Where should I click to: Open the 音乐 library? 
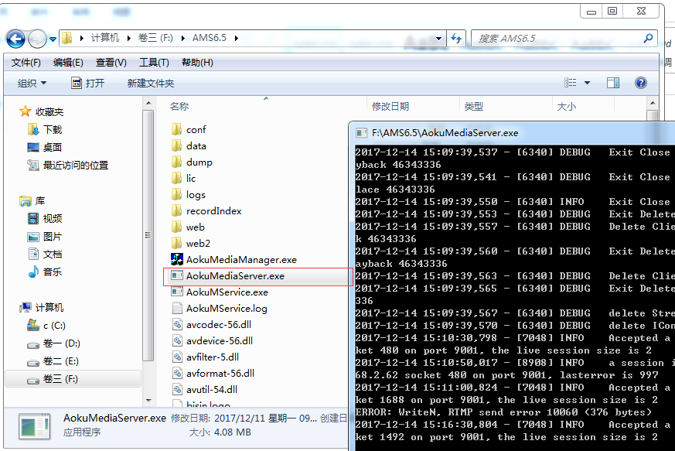click(x=45, y=272)
